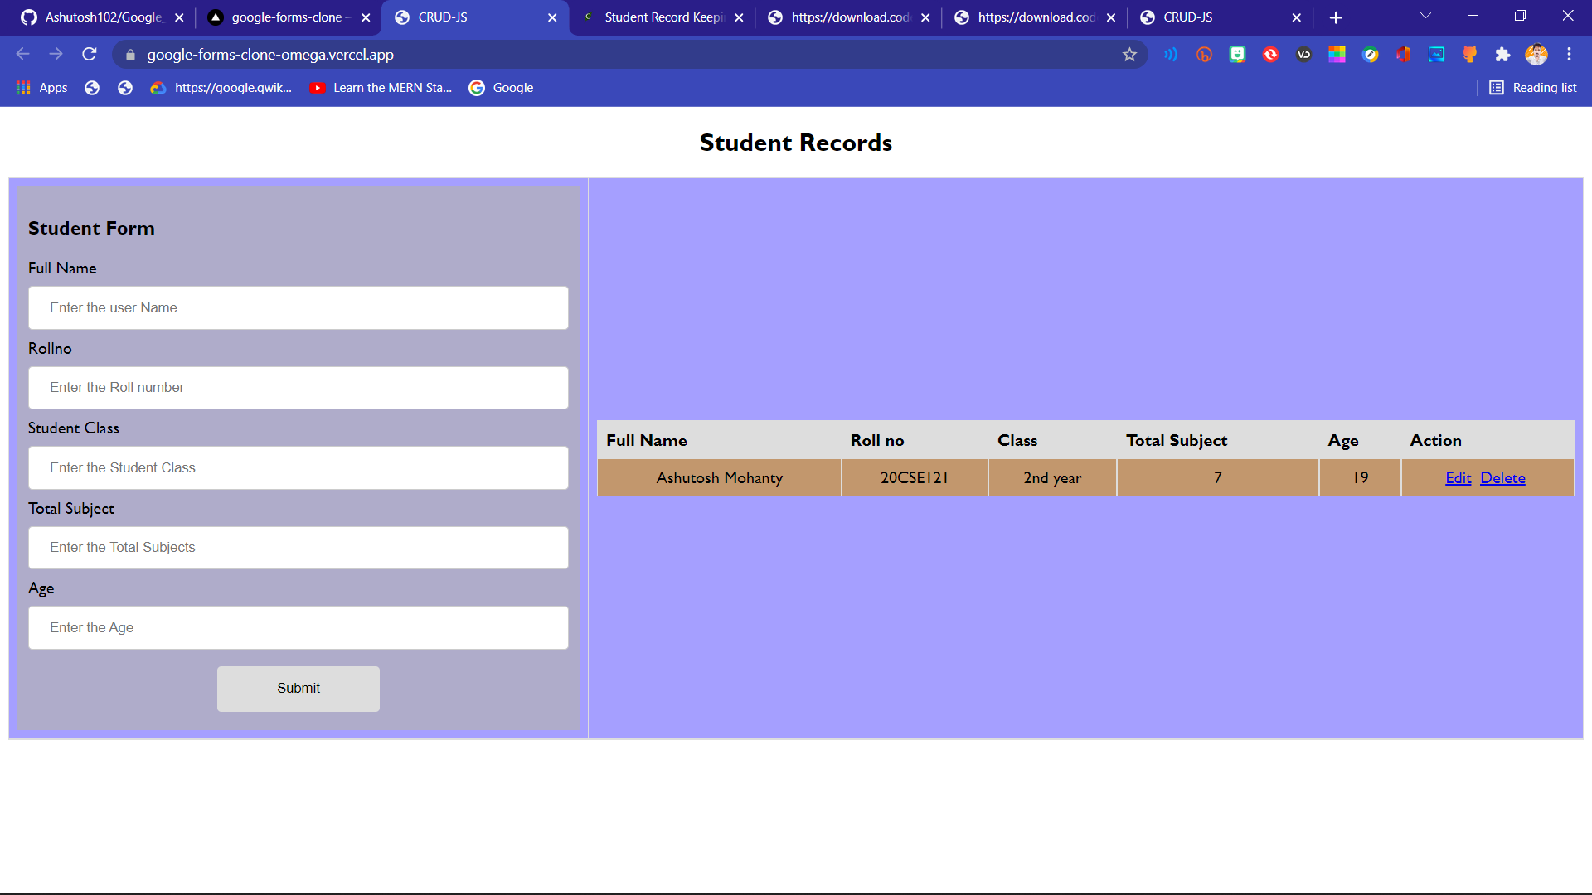Focus the Student Class input field

click(x=298, y=468)
